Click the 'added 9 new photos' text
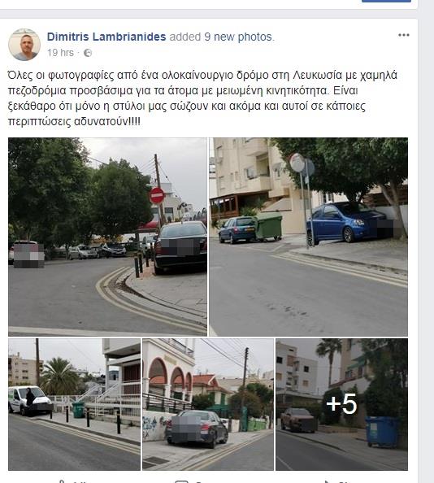Viewport: 434px width, 483px height. click(x=222, y=37)
